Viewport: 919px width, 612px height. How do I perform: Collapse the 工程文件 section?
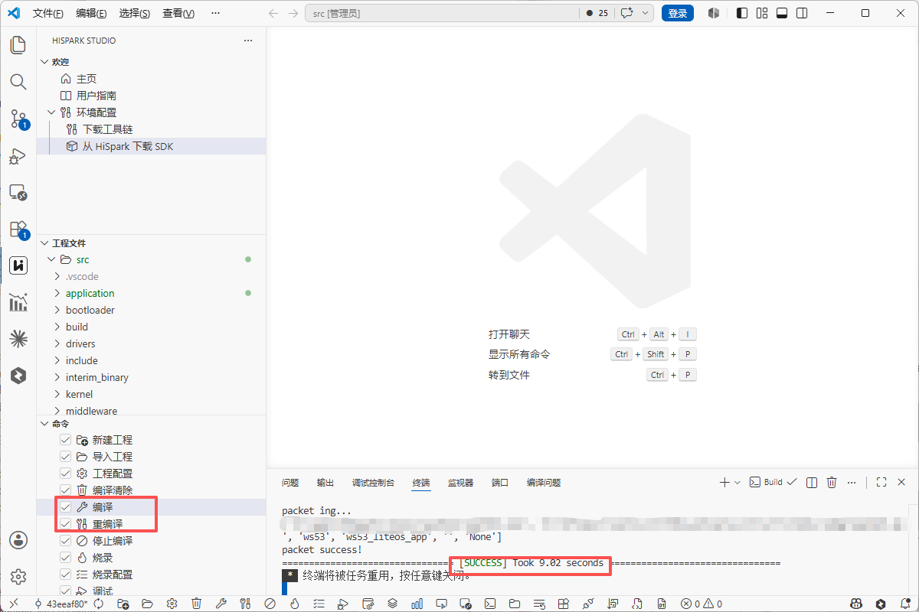click(44, 243)
